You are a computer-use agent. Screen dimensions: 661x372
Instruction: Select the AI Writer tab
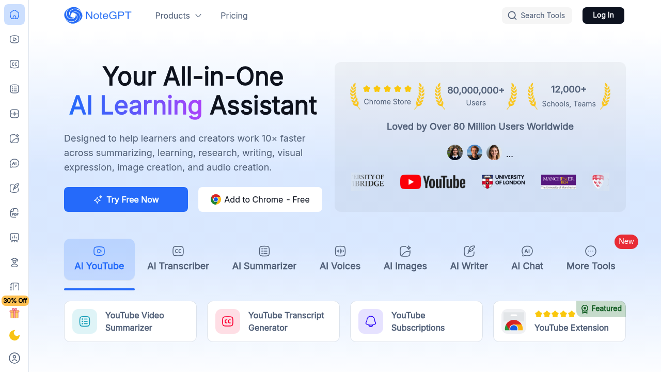click(x=469, y=259)
